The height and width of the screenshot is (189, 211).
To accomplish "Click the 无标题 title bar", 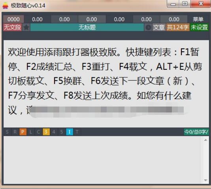I will coord(87,27).
